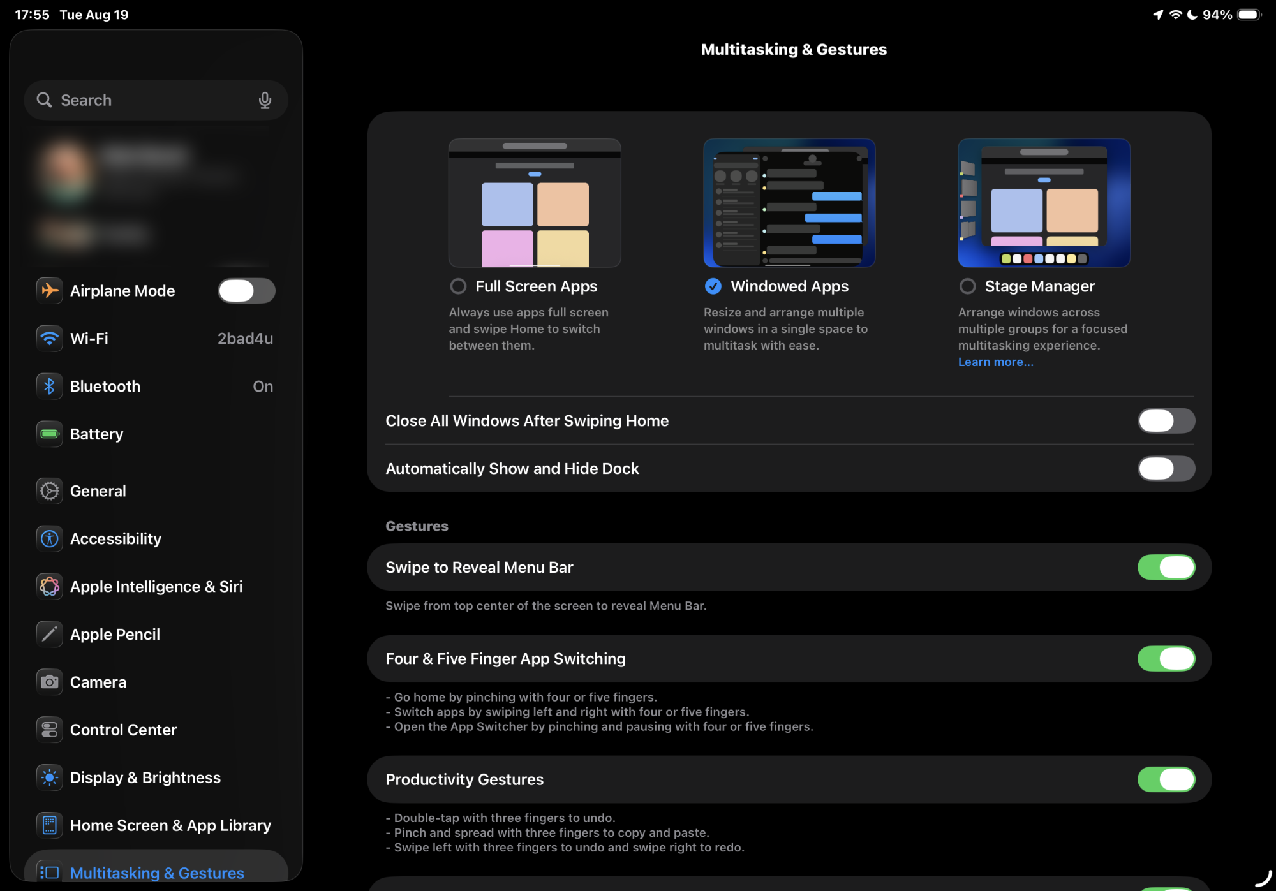Viewport: 1276px width, 891px height.
Task: Tap the microphone dictation icon in Search
Action: click(265, 100)
